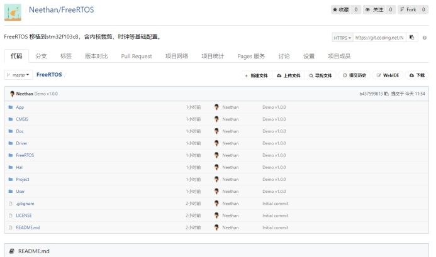This screenshot has height=257, width=436.
Task: Open the Pages 服务 tab
Action: coord(251,56)
